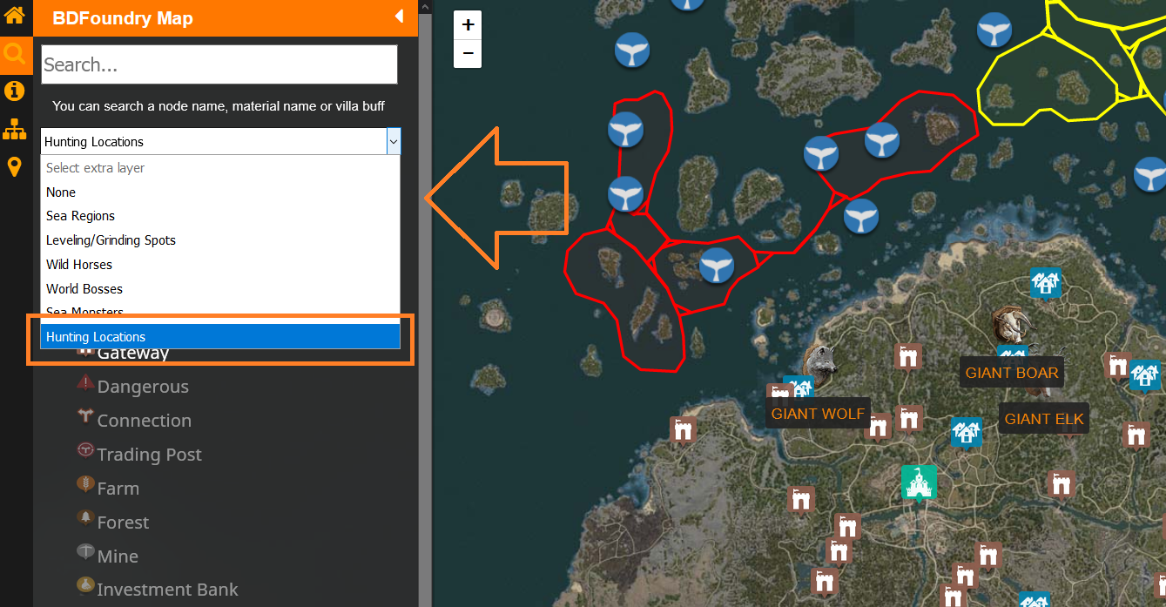Choose Leveling/Grinding Spots from the layer list
The width and height of the screenshot is (1166, 607).
coord(220,240)
